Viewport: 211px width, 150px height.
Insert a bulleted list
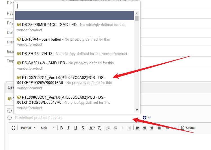coord(115,128)
